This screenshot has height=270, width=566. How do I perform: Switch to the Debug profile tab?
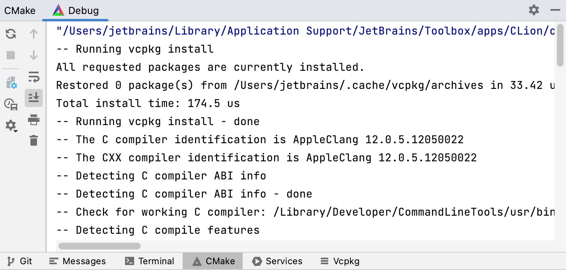point(75,10)
